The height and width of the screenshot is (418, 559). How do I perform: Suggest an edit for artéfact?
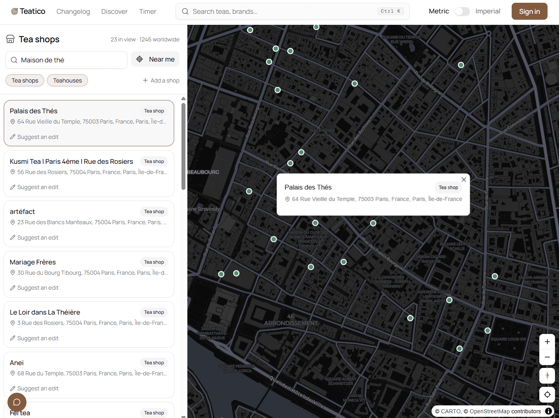coord(34,238)
